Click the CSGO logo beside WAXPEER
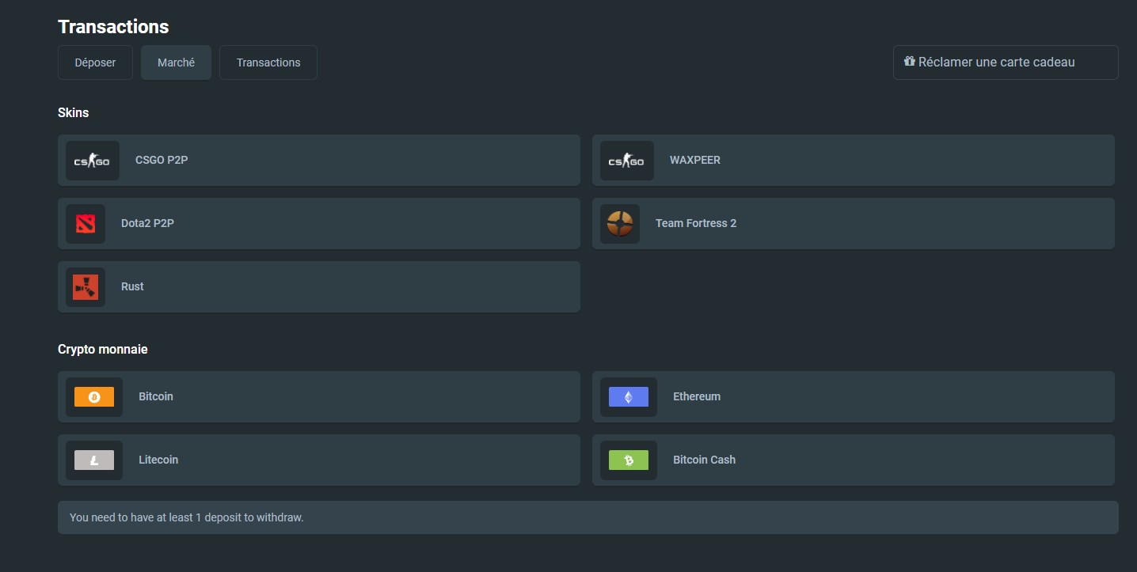1137x572 pixels. click(x=626, y=161)
